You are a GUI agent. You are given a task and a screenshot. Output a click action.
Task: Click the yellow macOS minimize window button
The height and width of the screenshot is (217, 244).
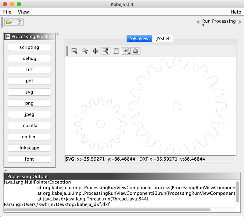pos(12,4)
